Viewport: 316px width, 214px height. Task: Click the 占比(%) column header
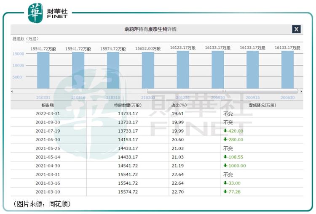179,105
